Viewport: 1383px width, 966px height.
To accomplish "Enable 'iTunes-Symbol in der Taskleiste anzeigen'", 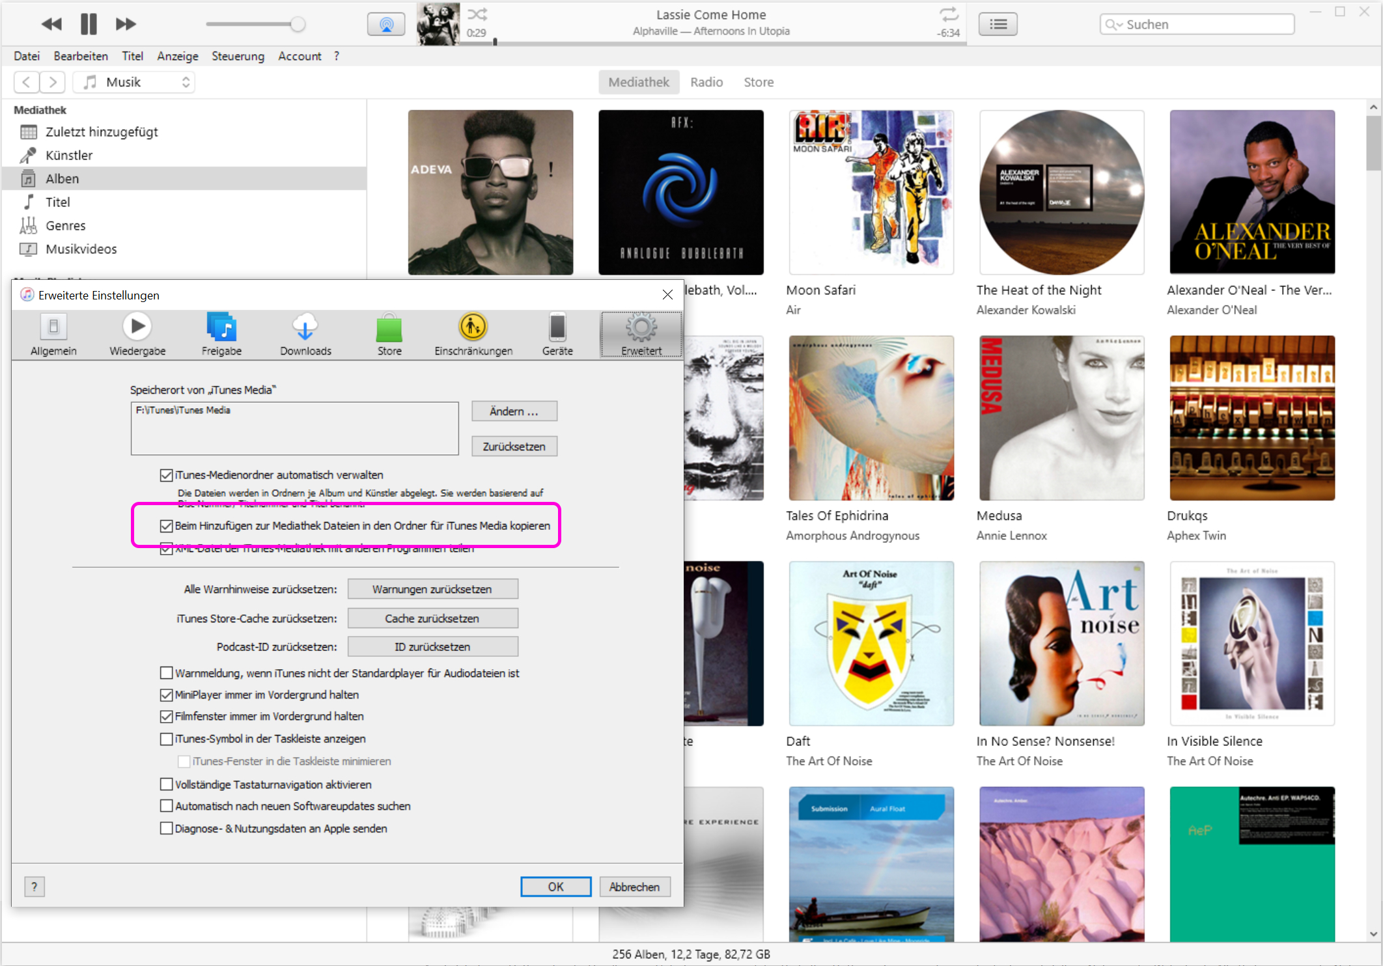I will point(167,739).
